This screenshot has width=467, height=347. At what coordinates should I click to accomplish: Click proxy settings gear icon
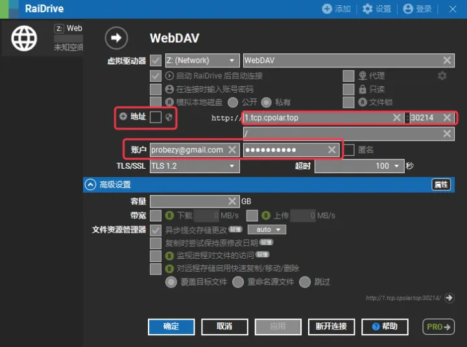(442, 76)
